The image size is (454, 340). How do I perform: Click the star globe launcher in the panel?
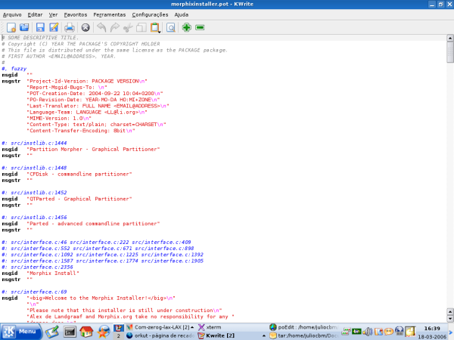[104, 332]
